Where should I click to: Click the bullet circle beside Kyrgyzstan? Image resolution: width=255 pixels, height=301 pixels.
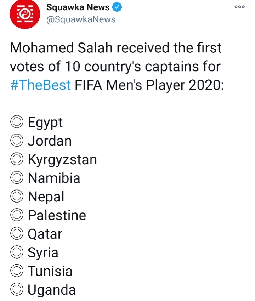(x=17, y=160)
